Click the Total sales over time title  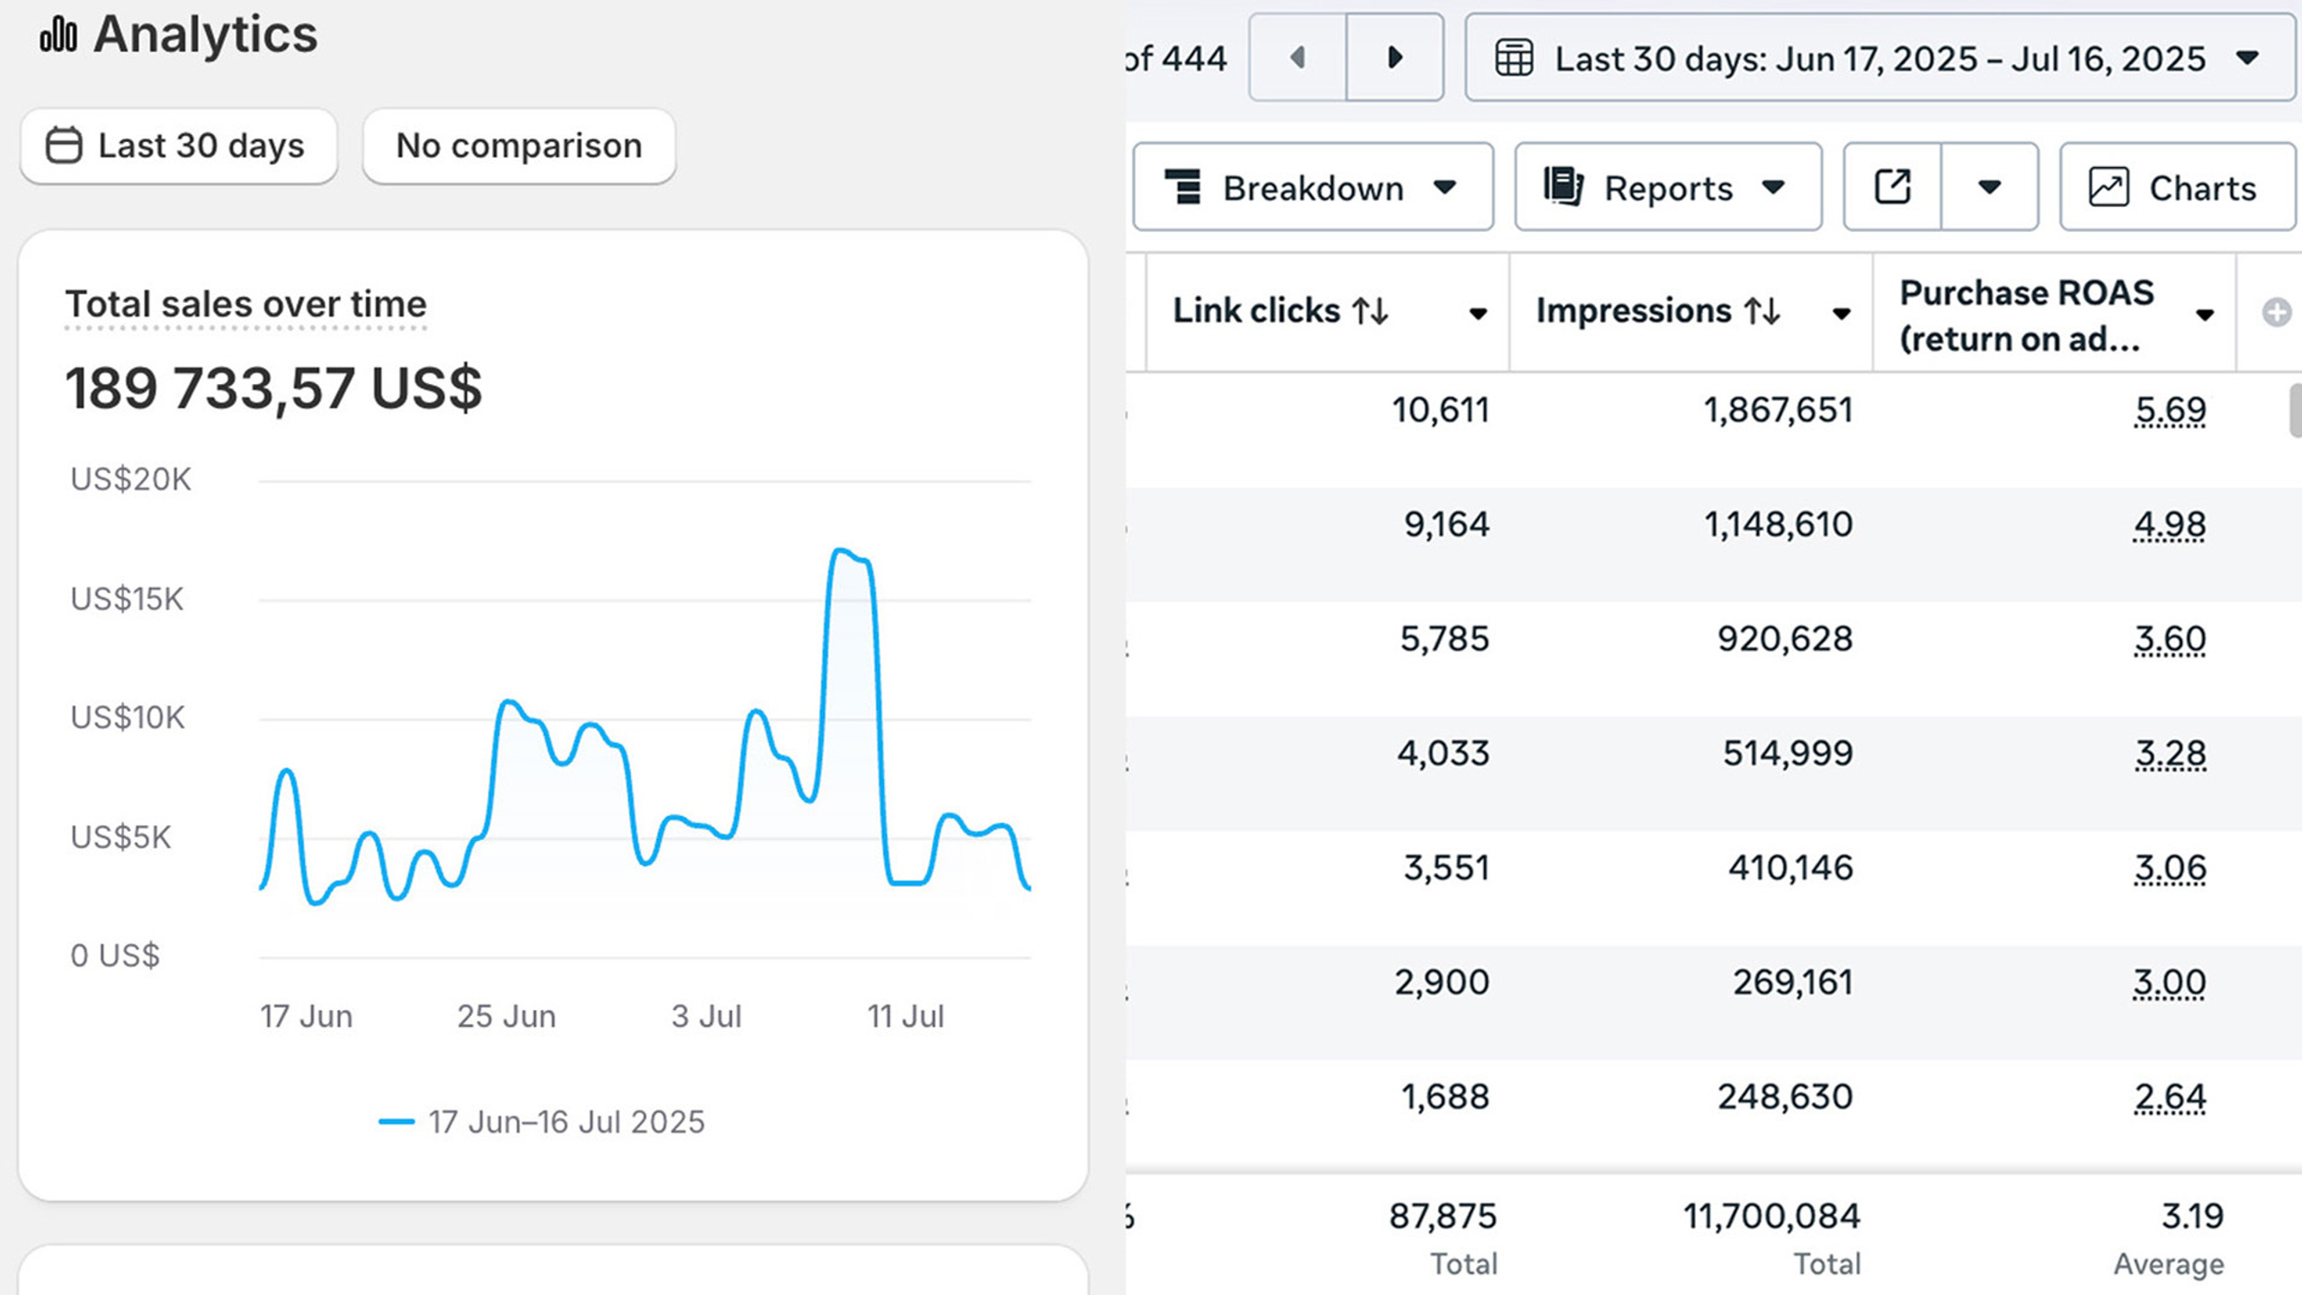point(245,305)
